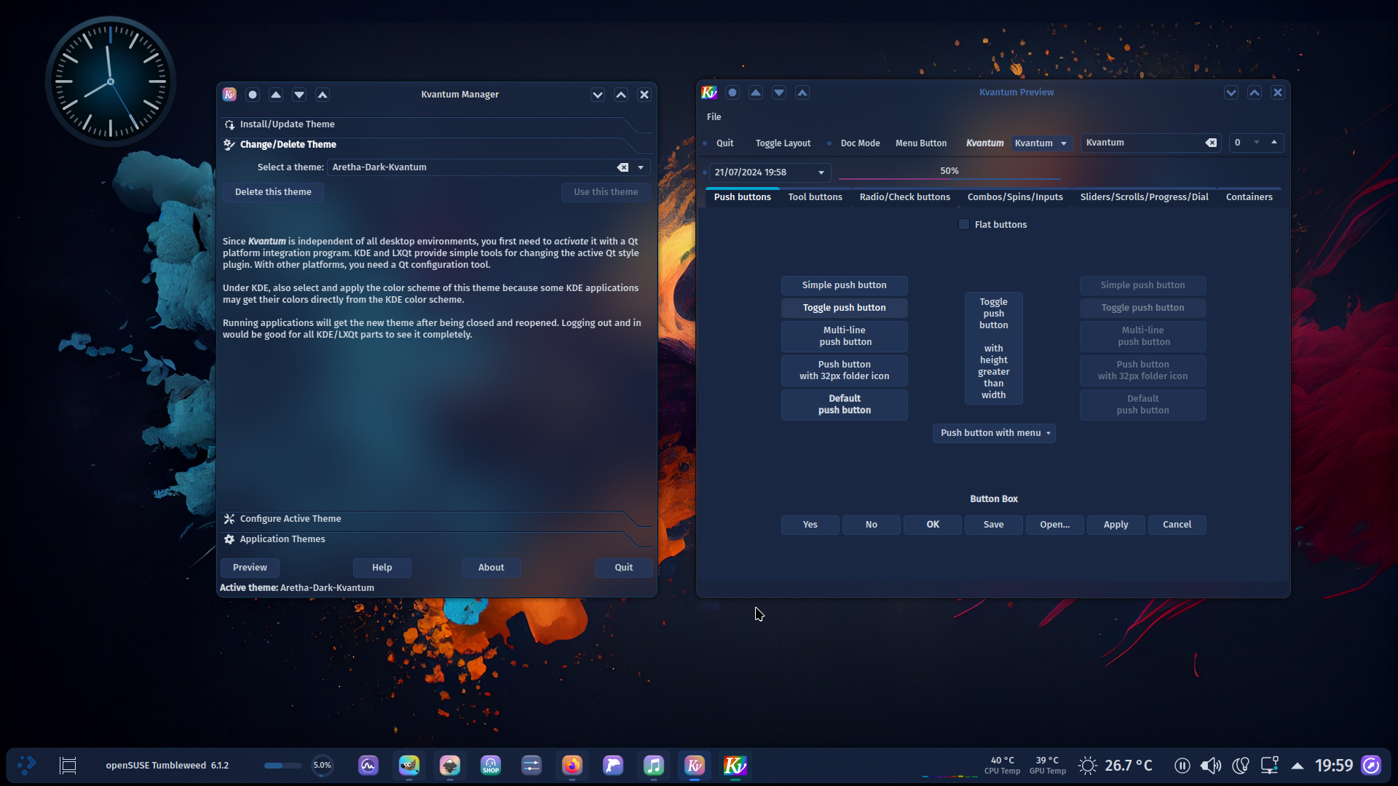The image size is (1398, 786).
Task: Open the night light tray icon
Action: 1240,765
